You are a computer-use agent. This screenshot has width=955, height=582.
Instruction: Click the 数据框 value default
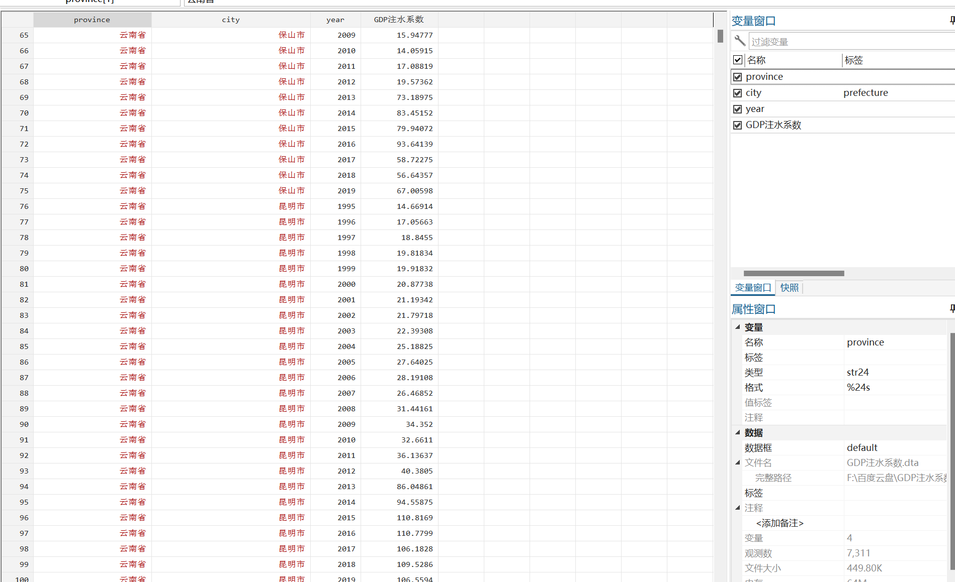[862, 447]
